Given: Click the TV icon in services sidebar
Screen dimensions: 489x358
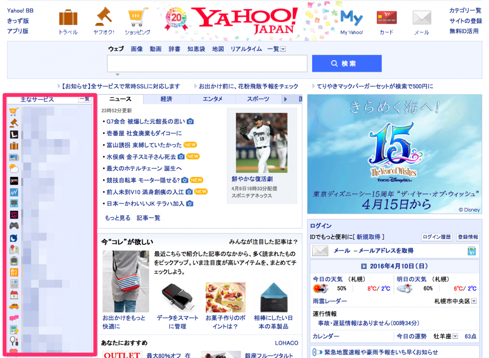Looking at the screenshot, I should tap(13, 204).
